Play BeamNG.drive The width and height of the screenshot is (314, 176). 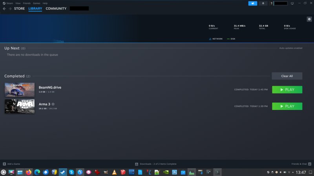[287, 90]
